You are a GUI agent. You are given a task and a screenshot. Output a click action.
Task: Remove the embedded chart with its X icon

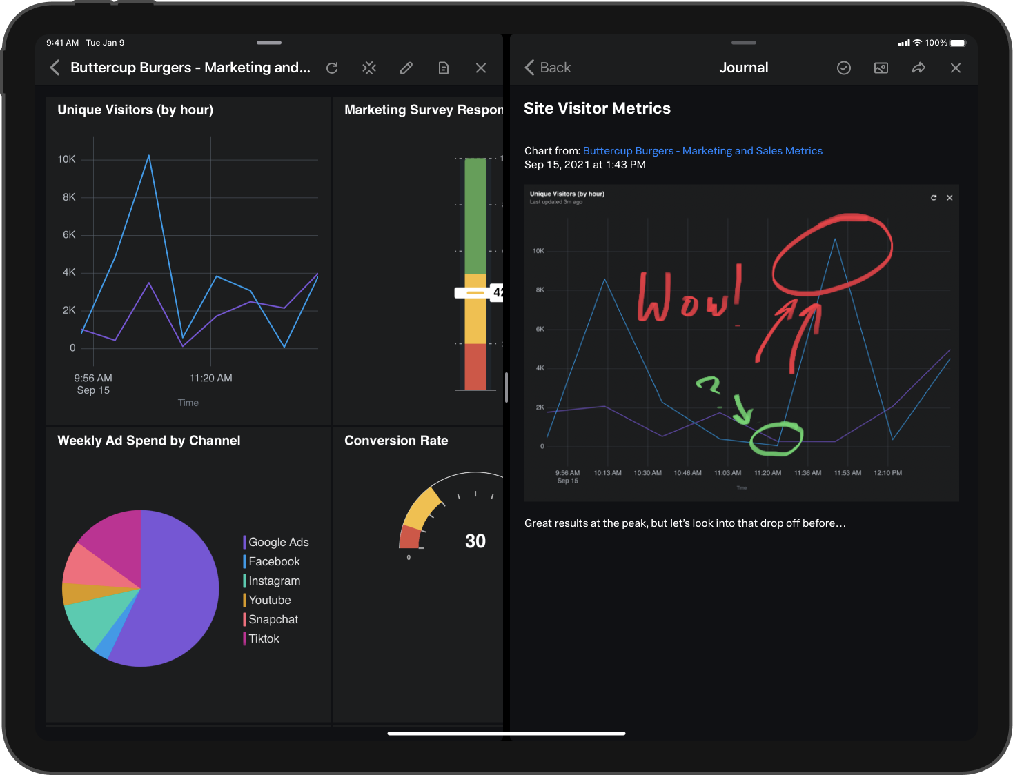(950, 198)
